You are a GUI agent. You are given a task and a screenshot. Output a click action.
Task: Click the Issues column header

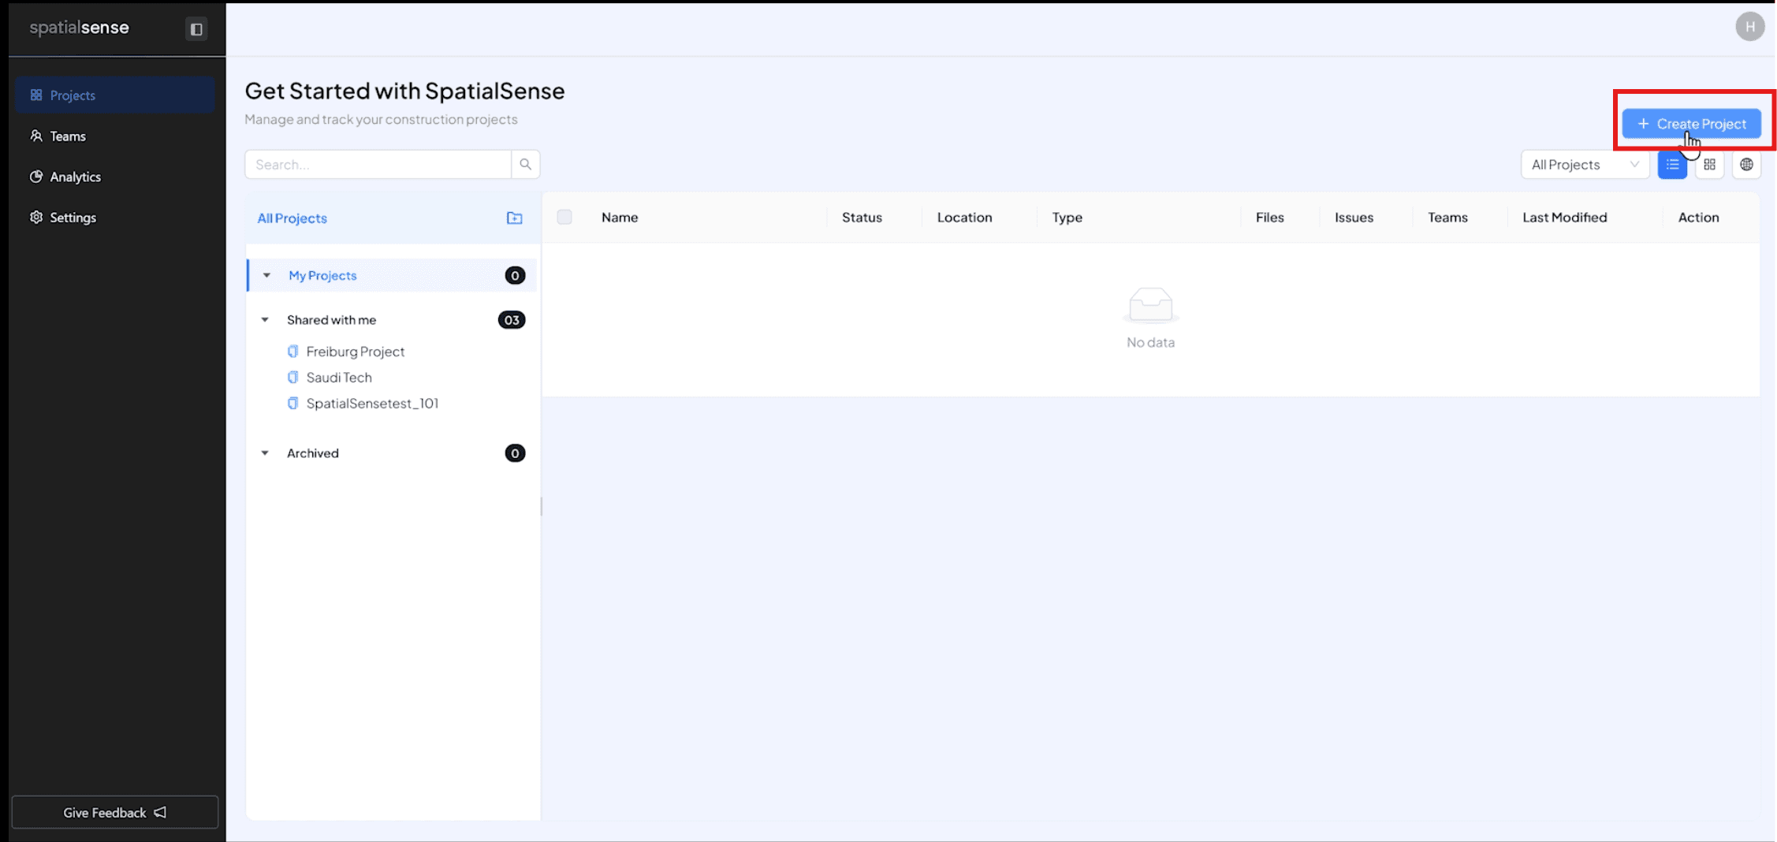1354,218
